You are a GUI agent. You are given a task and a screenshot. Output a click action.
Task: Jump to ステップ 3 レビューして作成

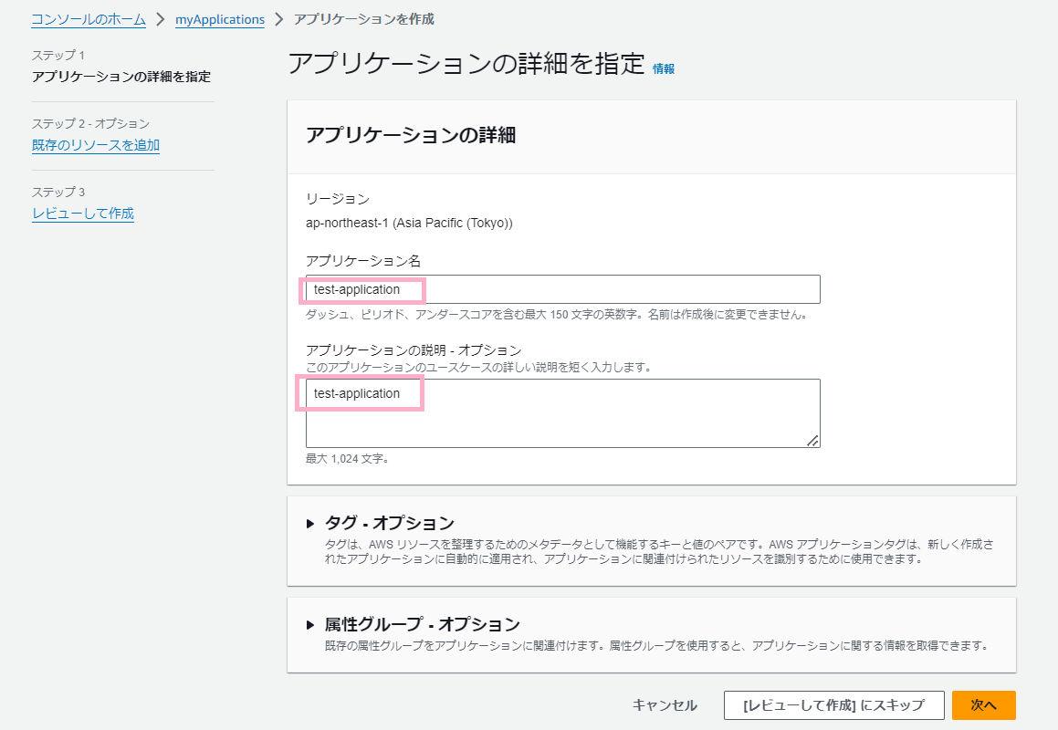pos(82,213)
